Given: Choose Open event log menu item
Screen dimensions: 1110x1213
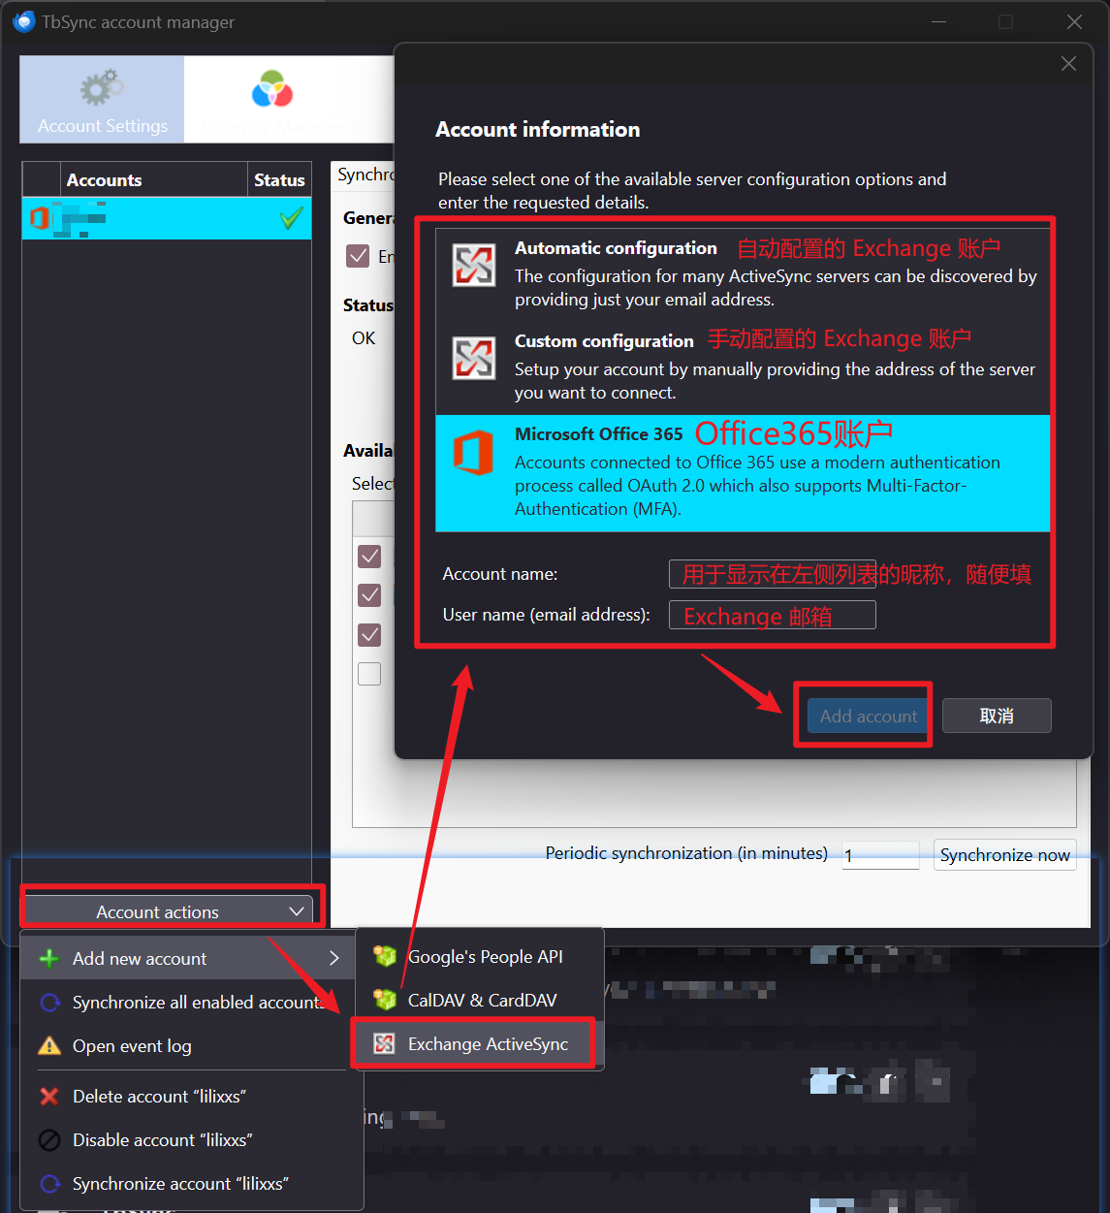Looking at the screenshot, I should pyautogui.click(x=191, y=1046).
